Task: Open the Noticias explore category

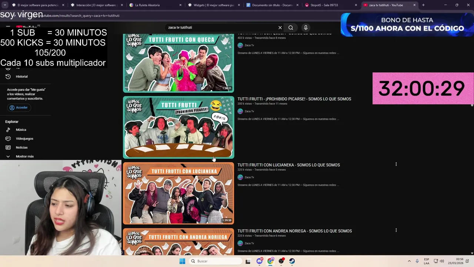Action: pos(21,148)
